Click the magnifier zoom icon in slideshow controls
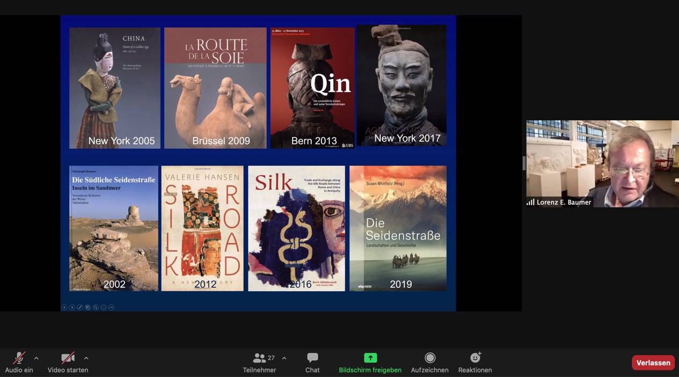The width and height of the screenshot is (679, 377). pos(96,308)
